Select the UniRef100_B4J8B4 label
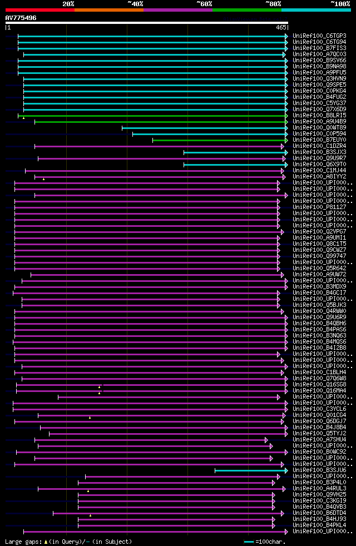This screenshot has width=356, height=546. [319, 428]
